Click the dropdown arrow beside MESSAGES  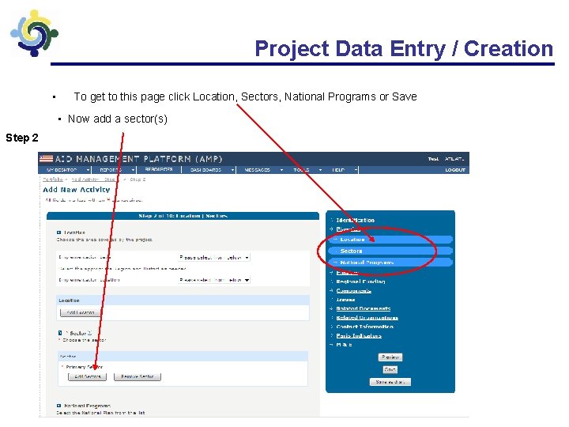point(281,170)
